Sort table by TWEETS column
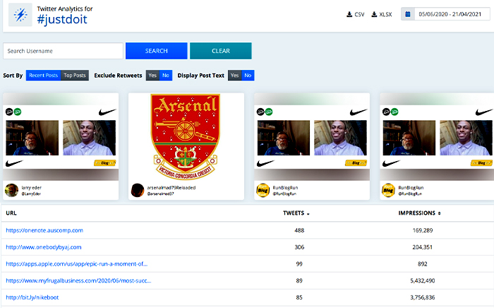 click(296, 213)
